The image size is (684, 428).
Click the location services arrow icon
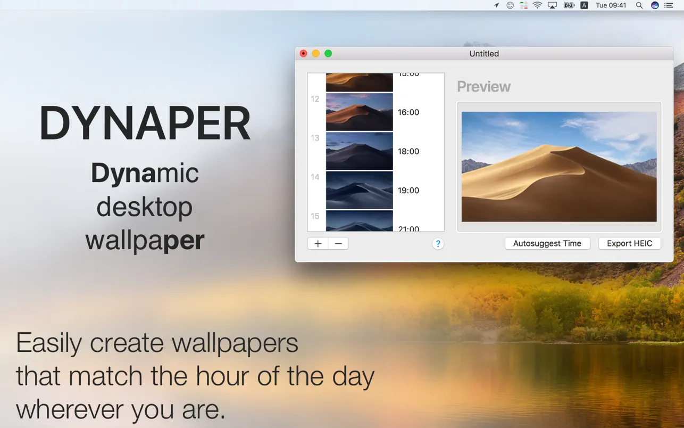(x=497, y=5)
